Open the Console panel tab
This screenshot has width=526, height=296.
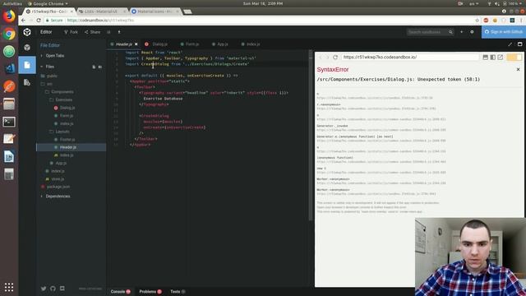120,292
